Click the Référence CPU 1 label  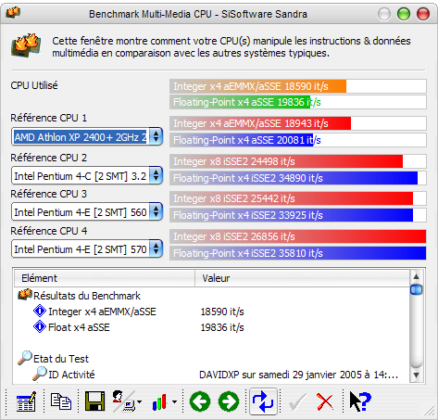tap(49, 118)
